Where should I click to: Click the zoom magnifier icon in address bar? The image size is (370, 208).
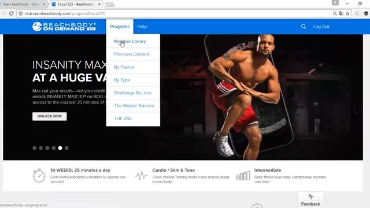(335, 13)
